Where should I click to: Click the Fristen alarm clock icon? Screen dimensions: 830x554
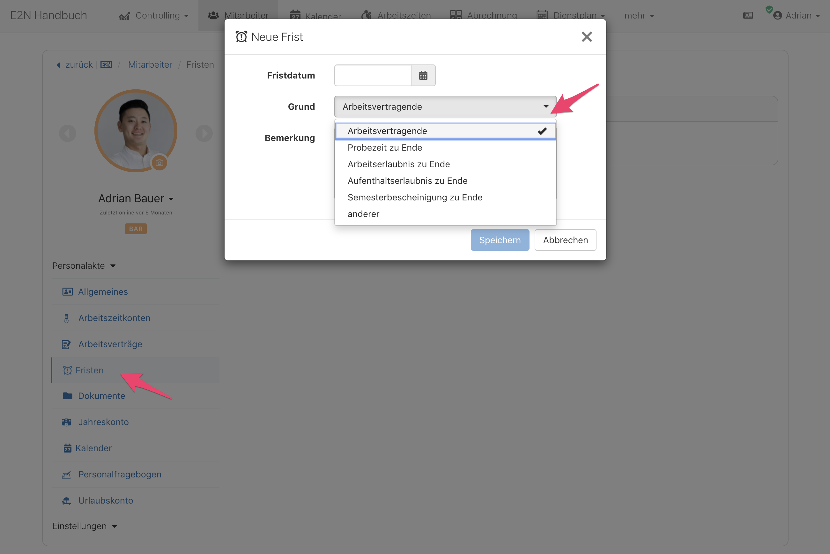coord(67,370)
